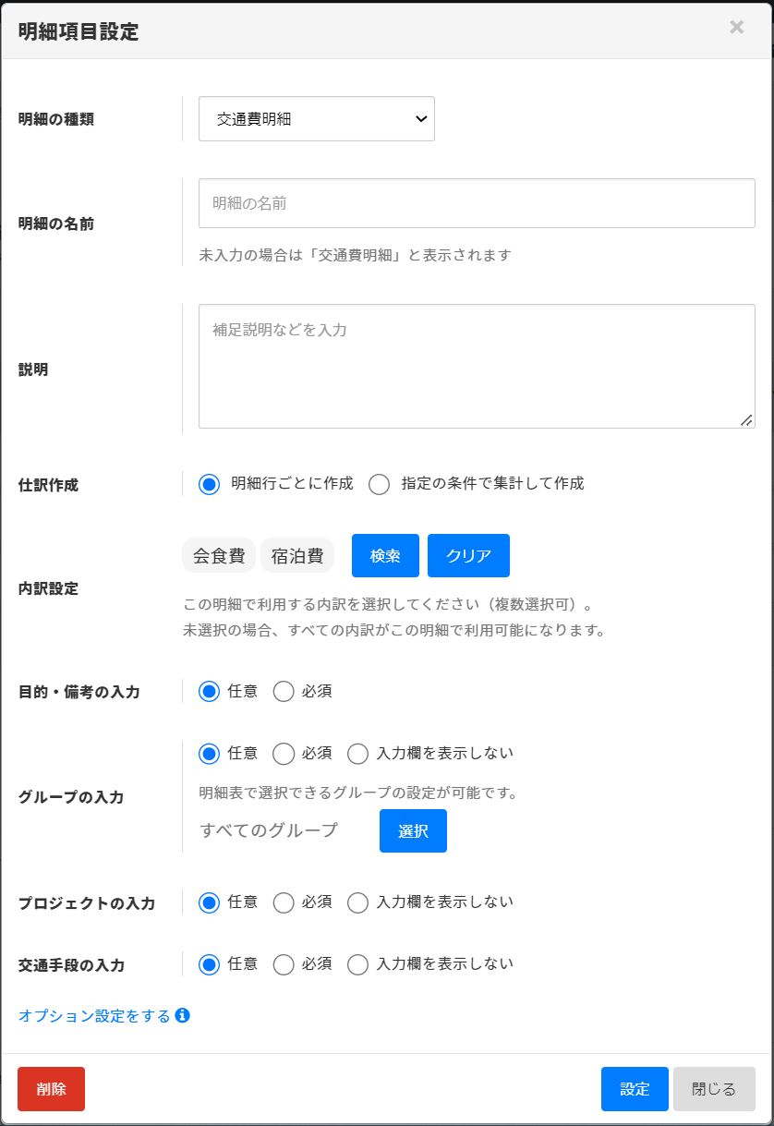
Task: Open the 明細の種類 dropdown
Action: pyautogui.click(x=316, y=119)
